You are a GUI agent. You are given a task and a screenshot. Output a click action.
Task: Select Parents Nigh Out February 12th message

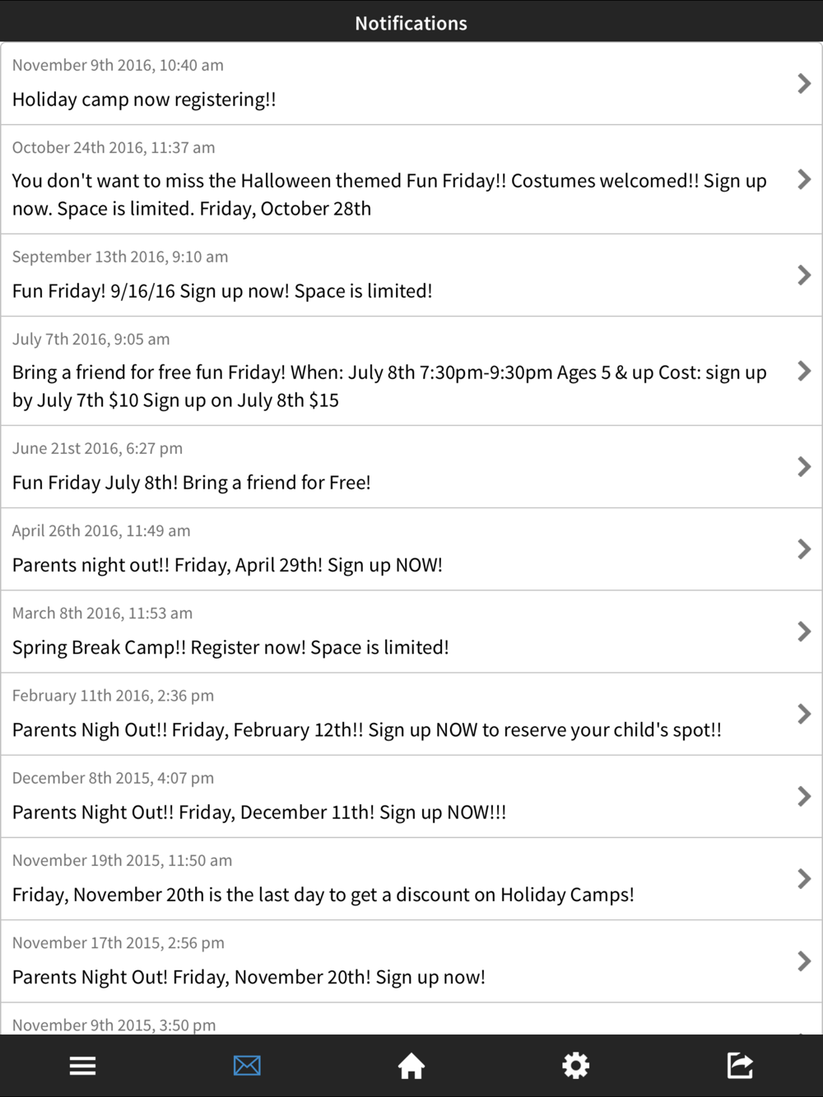(x=411, y=714)
